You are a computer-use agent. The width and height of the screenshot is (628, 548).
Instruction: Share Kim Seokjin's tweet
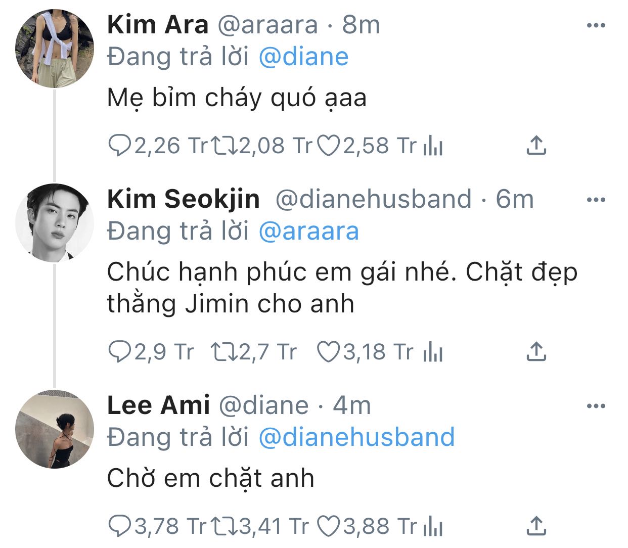[536, 352]
